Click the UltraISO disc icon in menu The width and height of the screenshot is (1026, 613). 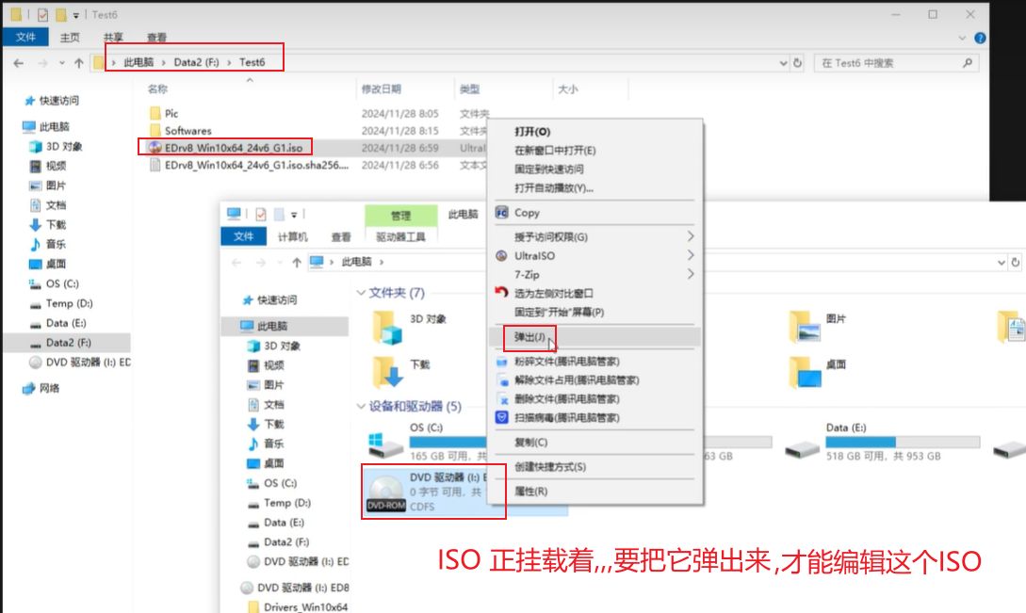click(502, 256)
